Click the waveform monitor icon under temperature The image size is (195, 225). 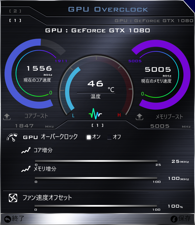coord(95,114)
